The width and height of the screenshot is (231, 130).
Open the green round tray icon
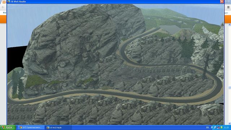221,127
